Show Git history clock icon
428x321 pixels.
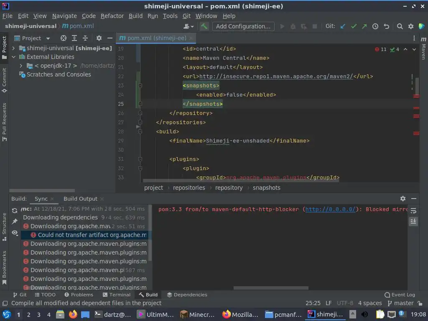(x=375, y=26)
